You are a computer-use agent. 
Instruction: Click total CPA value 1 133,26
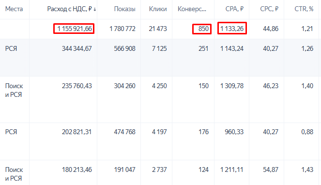(x=232, y=29)
